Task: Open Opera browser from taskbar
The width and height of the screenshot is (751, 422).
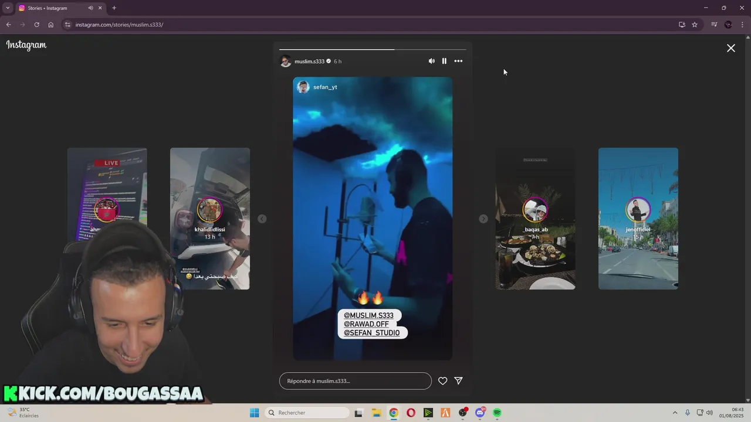Action: [x=411, y=413]
